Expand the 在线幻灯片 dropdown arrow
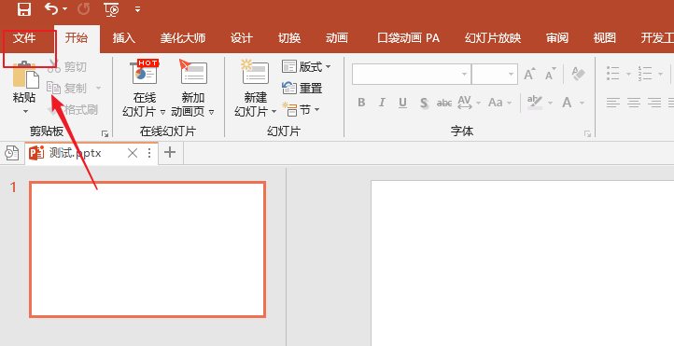Viewport: 674px width, 346px height. (x=163, y=112)
